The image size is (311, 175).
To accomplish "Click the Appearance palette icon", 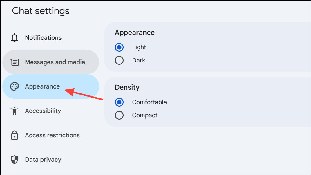I will (x=15, y=86).
